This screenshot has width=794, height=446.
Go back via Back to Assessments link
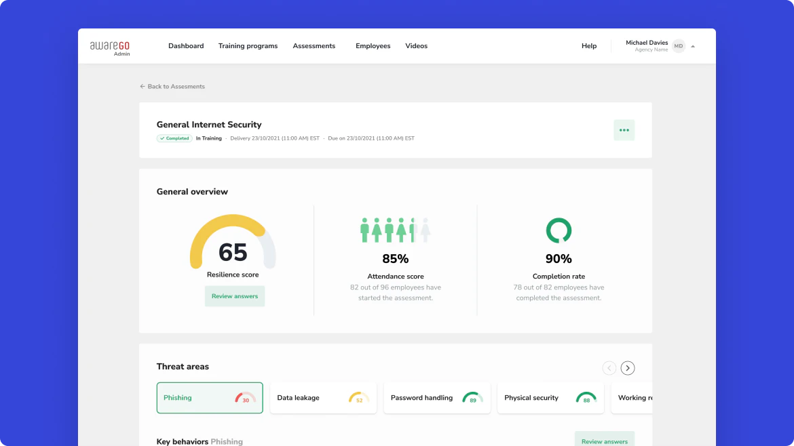point(172,86)
